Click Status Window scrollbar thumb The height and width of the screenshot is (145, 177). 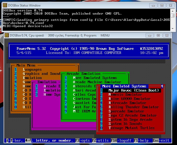pos(173,15)
